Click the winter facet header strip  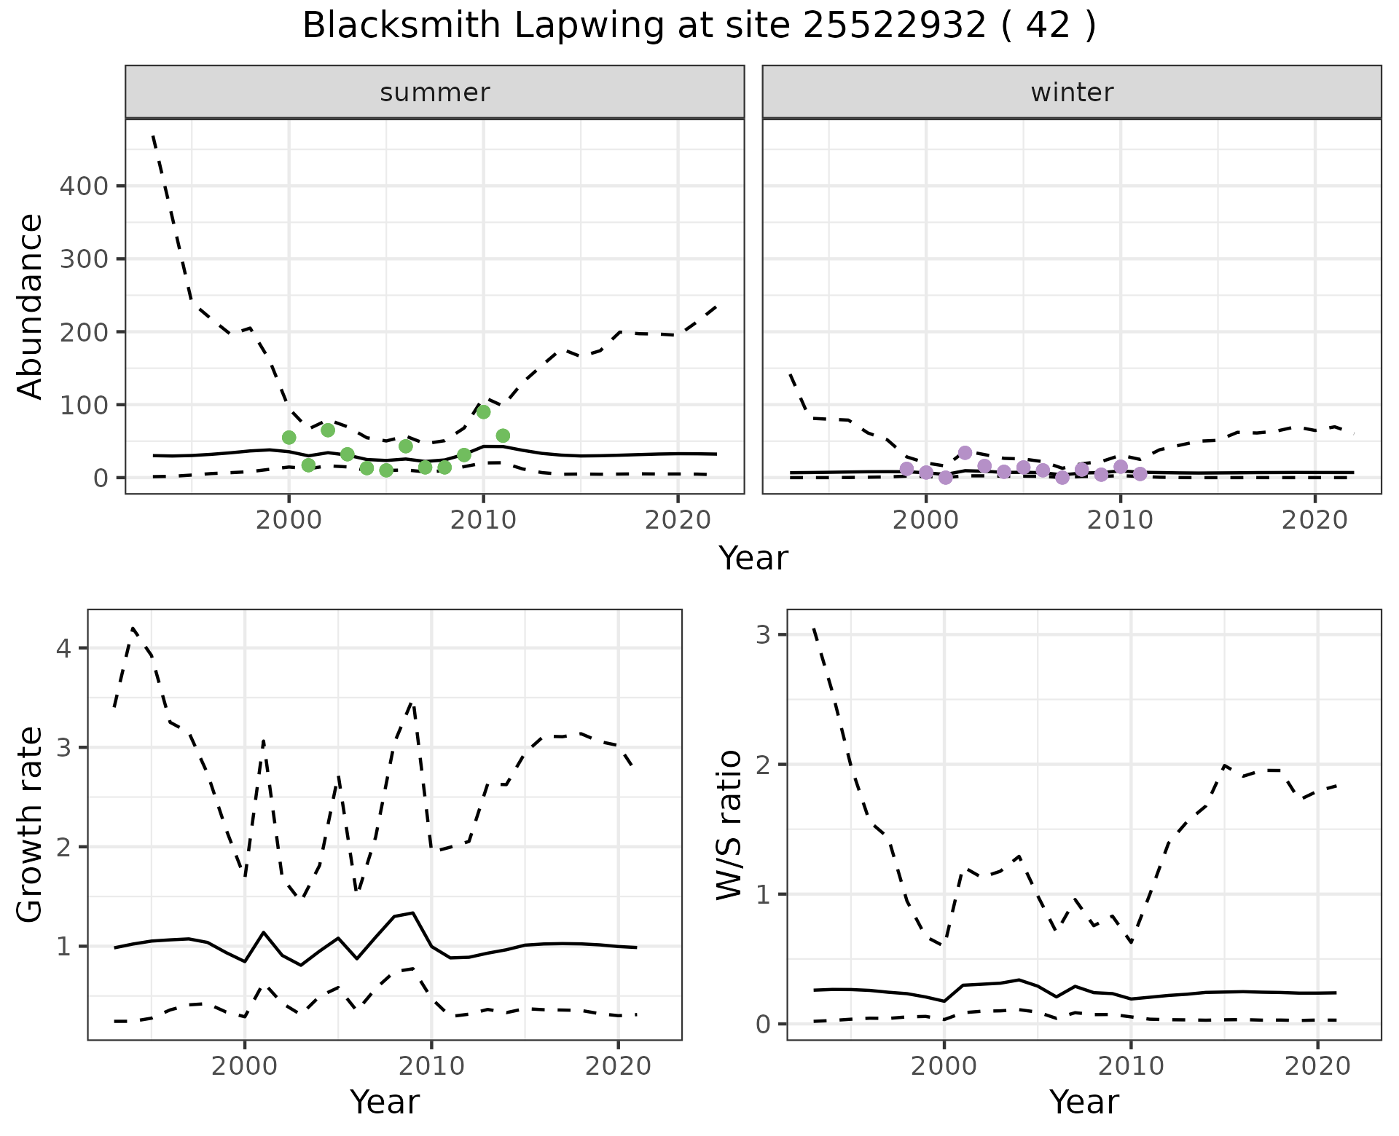(1071, 92)
